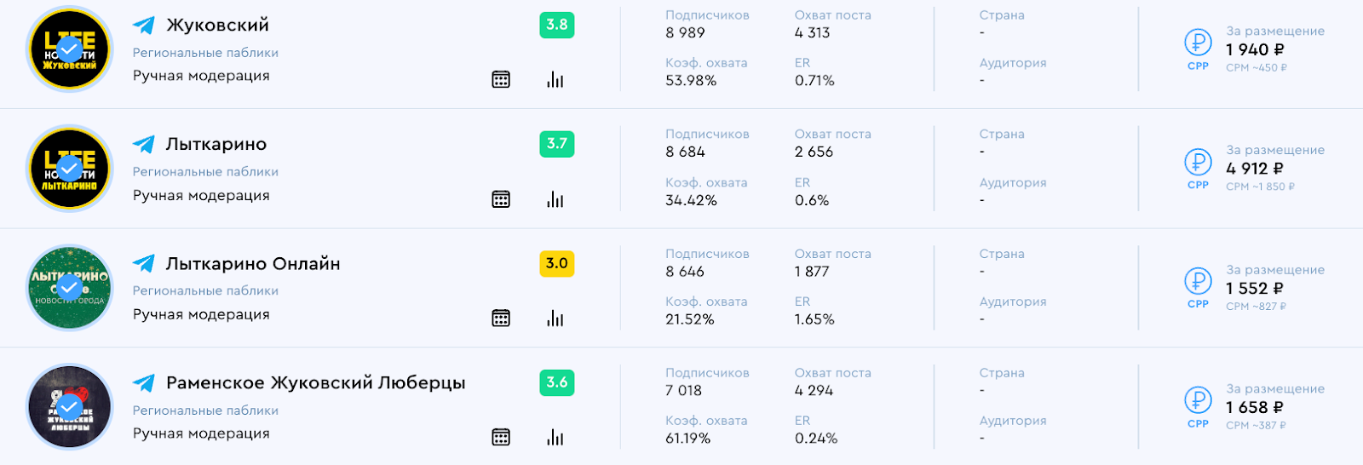
Task: Click calendar icon in Лыткарино row
Action: [501, 199]
